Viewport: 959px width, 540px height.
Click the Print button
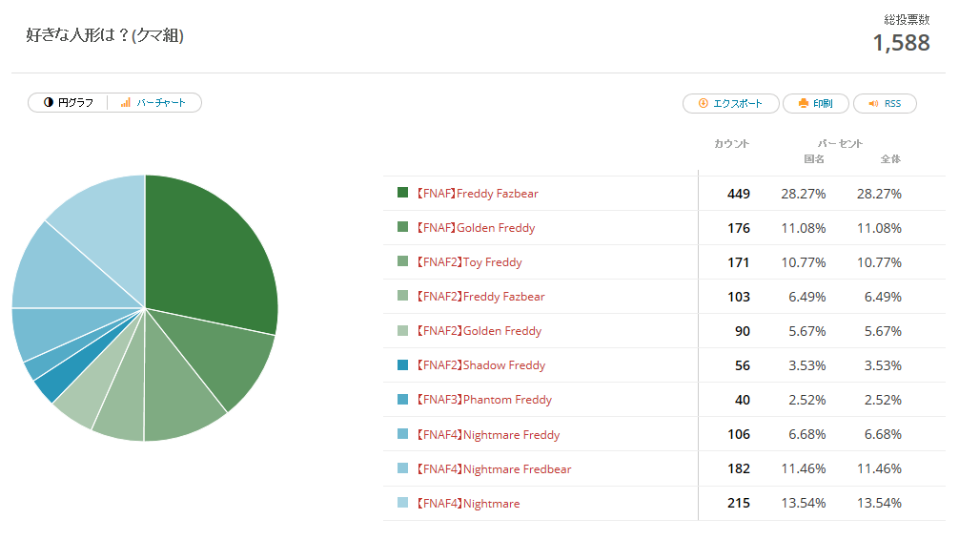[815, 104]
